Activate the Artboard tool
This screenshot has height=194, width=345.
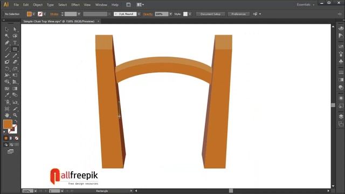coord(7,109)
